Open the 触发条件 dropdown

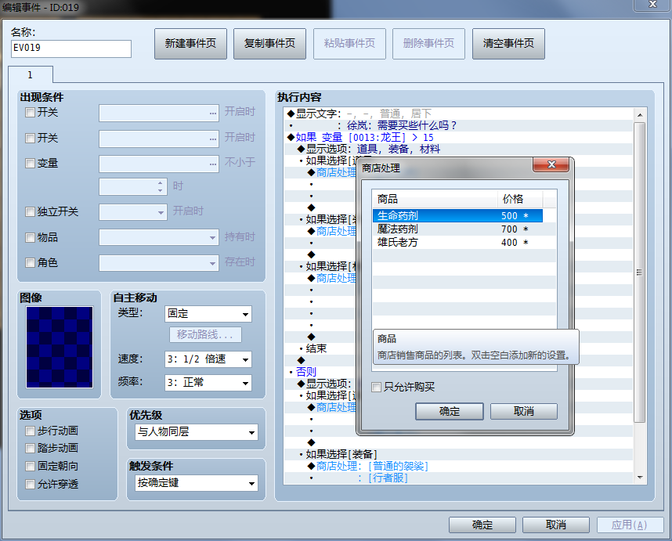click(x=197, y=483)
